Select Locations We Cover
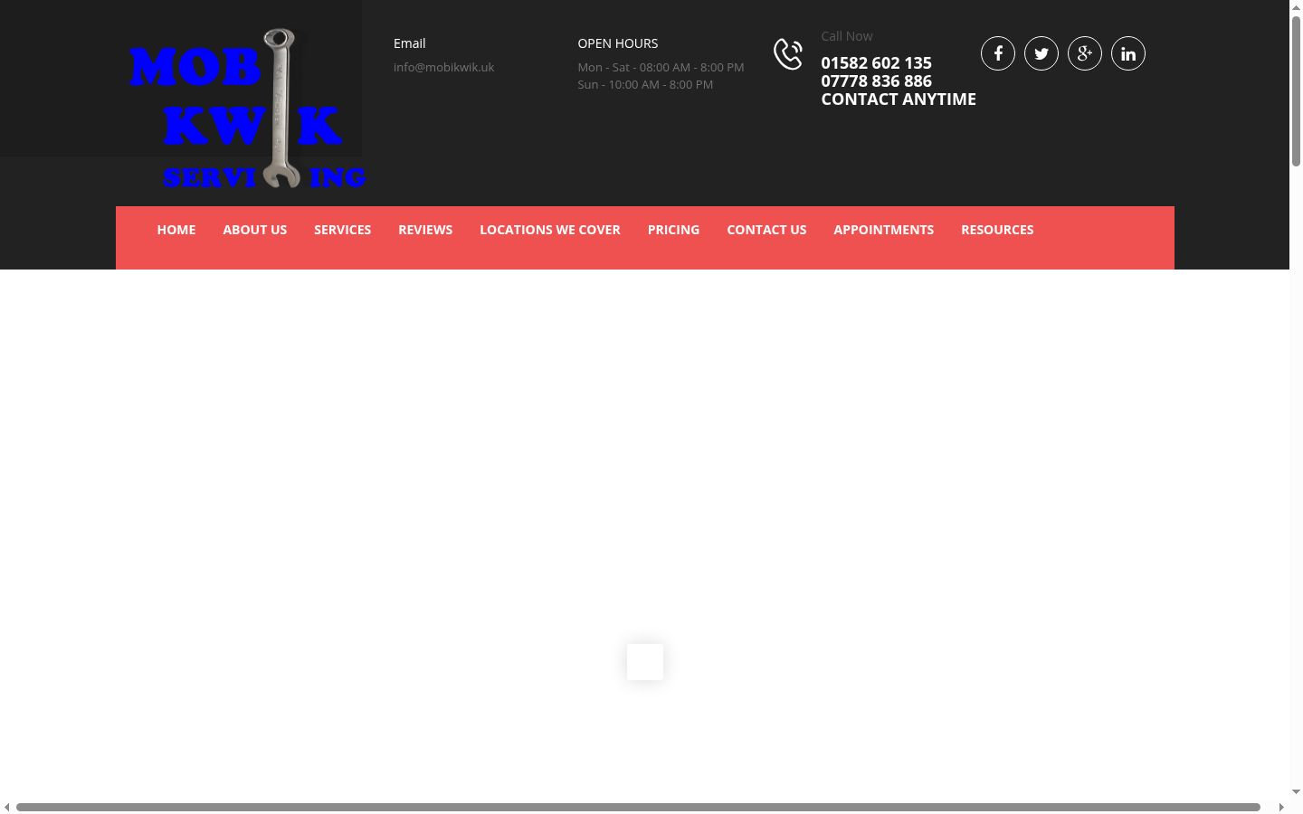 (550, 230)
